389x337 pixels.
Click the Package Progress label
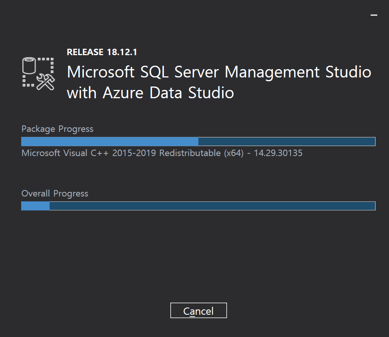[x=57, y=129]
